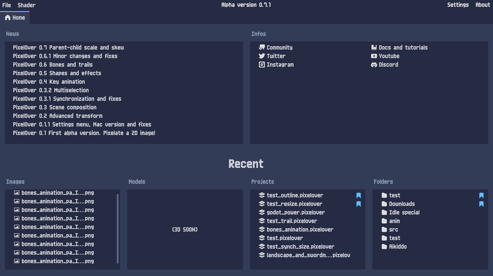Toggle bookmark on Downloads folder
Image resolution: width=493 pixels, height=276 pixels.
coord(481,204)
